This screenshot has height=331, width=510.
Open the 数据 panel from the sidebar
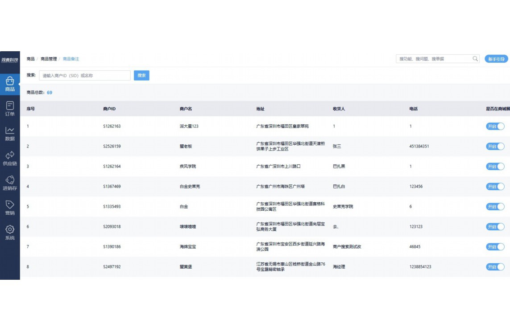coord(10,134)
